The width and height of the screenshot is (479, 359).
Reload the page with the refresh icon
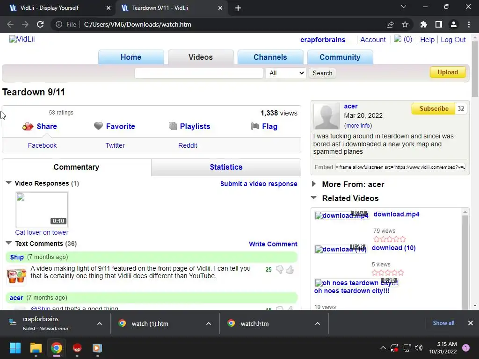pos(40,24)
